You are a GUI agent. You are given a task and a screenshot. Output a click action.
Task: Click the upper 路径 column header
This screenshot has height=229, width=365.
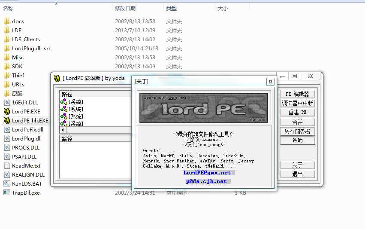pyautogui.click(x=96, y=94)
